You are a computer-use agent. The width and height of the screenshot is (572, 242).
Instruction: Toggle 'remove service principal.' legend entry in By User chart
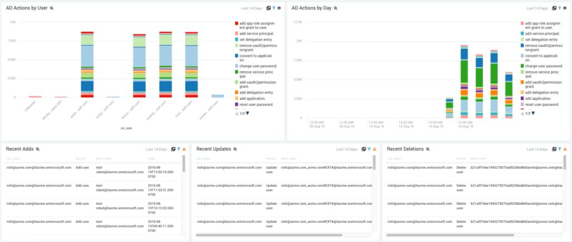coord(254,74)
